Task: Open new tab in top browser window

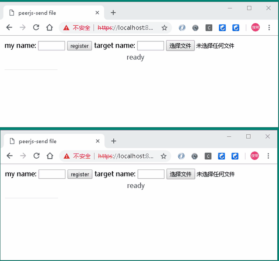Action: coord(113,13)
